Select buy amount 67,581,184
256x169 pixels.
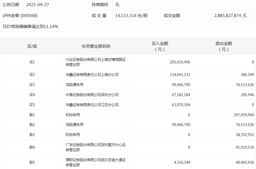(x=181, y=95)
